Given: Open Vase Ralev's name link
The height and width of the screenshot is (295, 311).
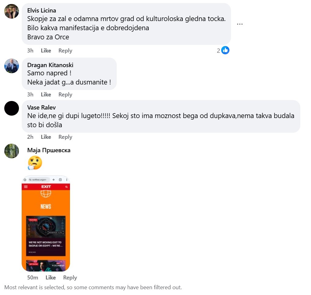Looking at the screenshot, I should 42,108.
